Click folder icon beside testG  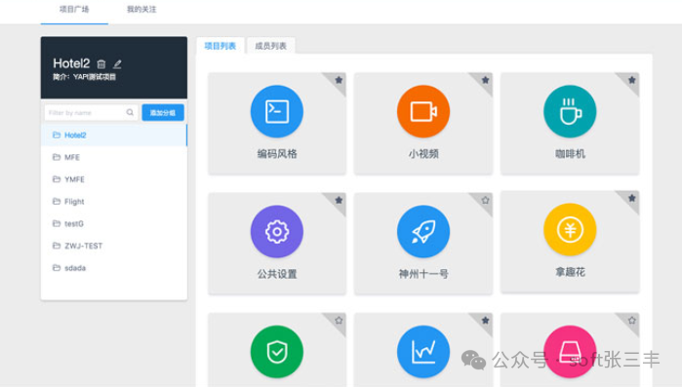tap(57, 223)
